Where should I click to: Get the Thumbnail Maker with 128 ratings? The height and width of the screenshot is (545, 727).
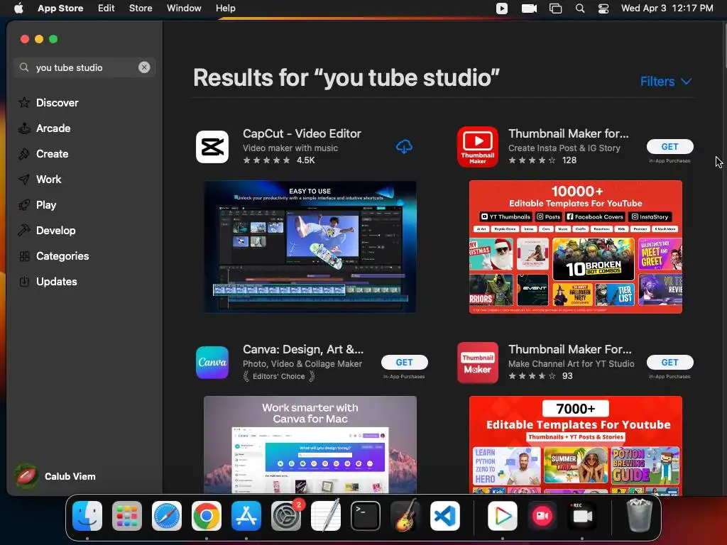point(669,146)
